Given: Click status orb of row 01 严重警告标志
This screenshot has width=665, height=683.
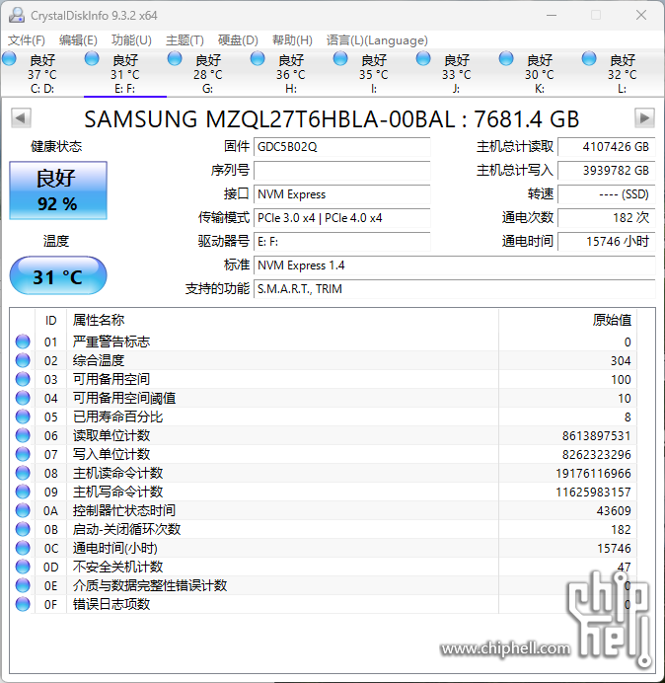Looking at the screenshot, I should tap(23, 341).
